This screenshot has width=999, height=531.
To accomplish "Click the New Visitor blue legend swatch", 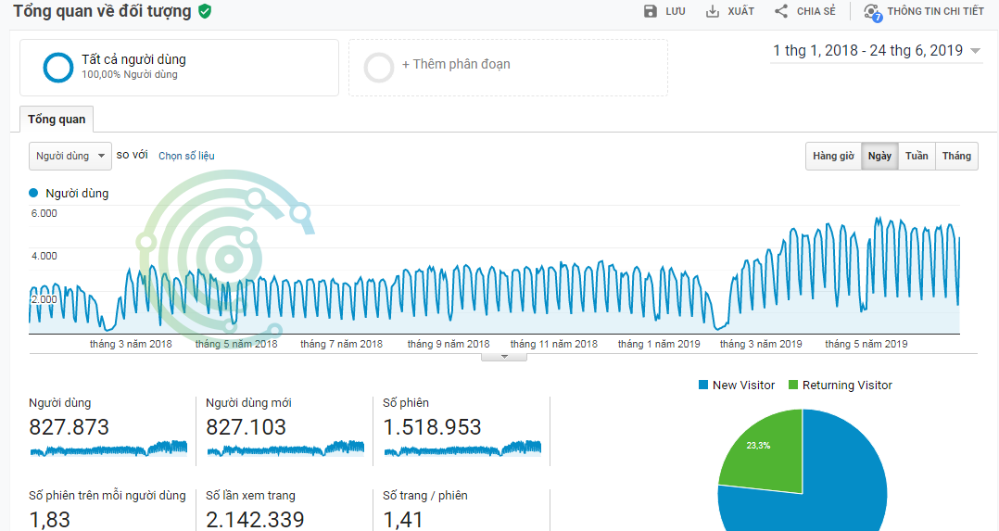I will (x=703, y=385).
